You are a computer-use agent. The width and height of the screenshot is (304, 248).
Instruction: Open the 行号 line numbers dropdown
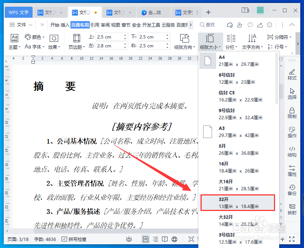277,47
